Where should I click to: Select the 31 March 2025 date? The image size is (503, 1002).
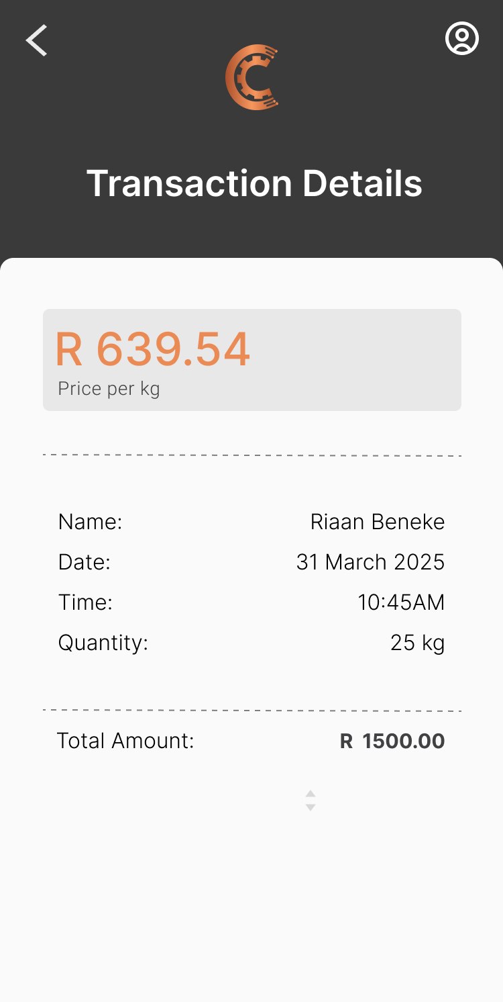[x=370, y=562]
